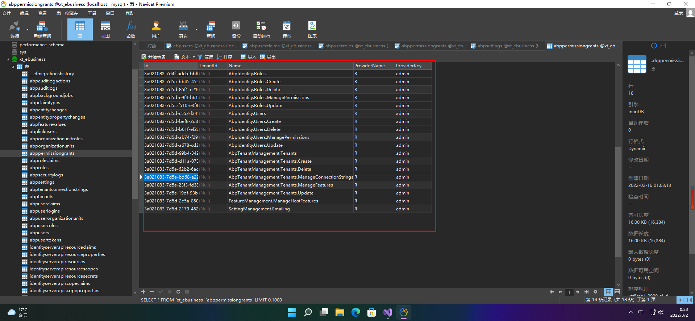Open the 查看 menu

tap(42, 13)
